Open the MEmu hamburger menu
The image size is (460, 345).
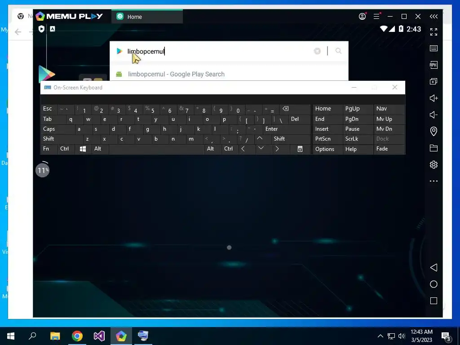tap(377, 17)
